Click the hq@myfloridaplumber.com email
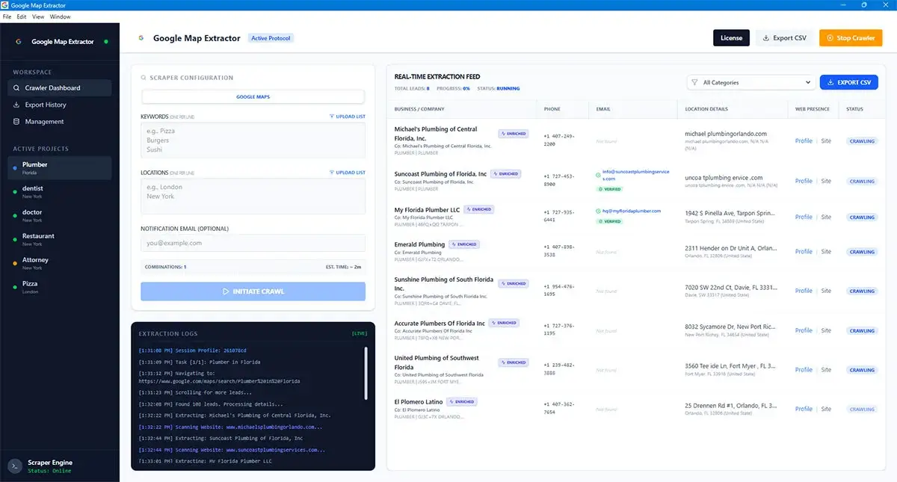Viewport: 897px width, 482px height. [632, 211]
